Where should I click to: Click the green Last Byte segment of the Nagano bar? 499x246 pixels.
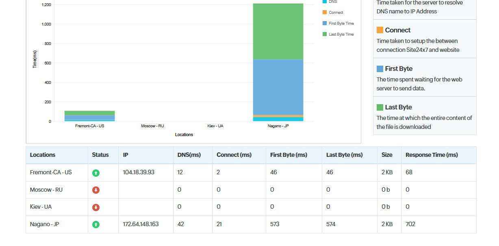(278, 32)
